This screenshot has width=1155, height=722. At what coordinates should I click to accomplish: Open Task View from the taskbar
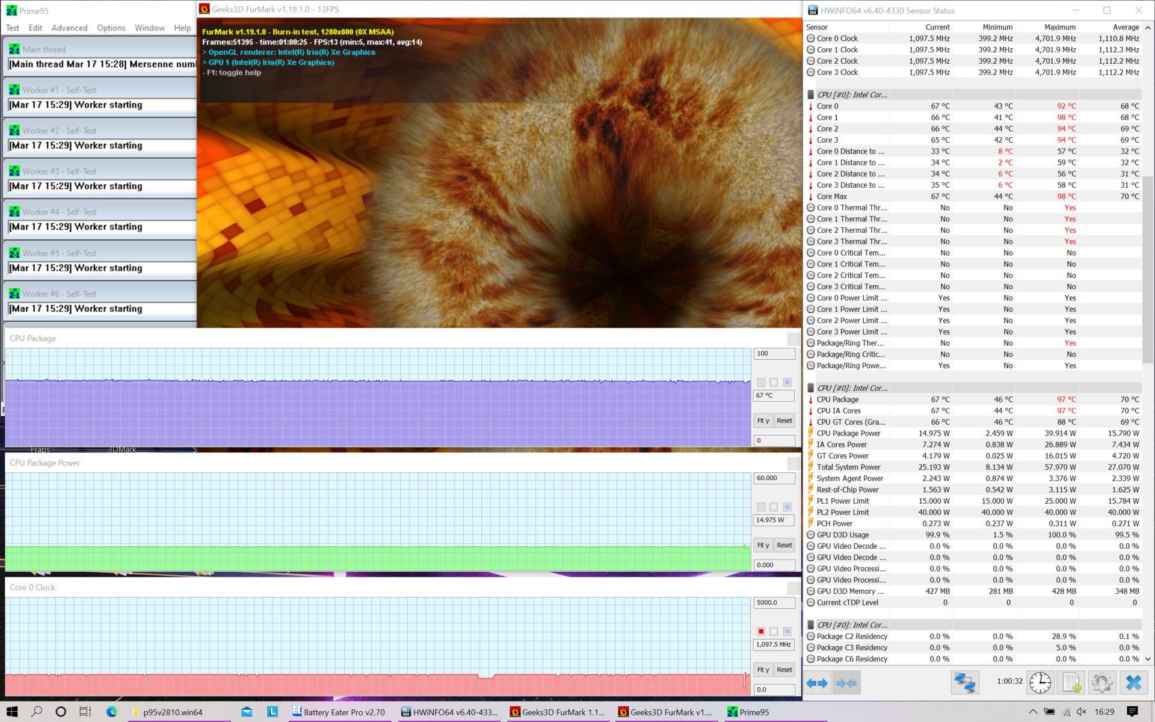point(85,712)
